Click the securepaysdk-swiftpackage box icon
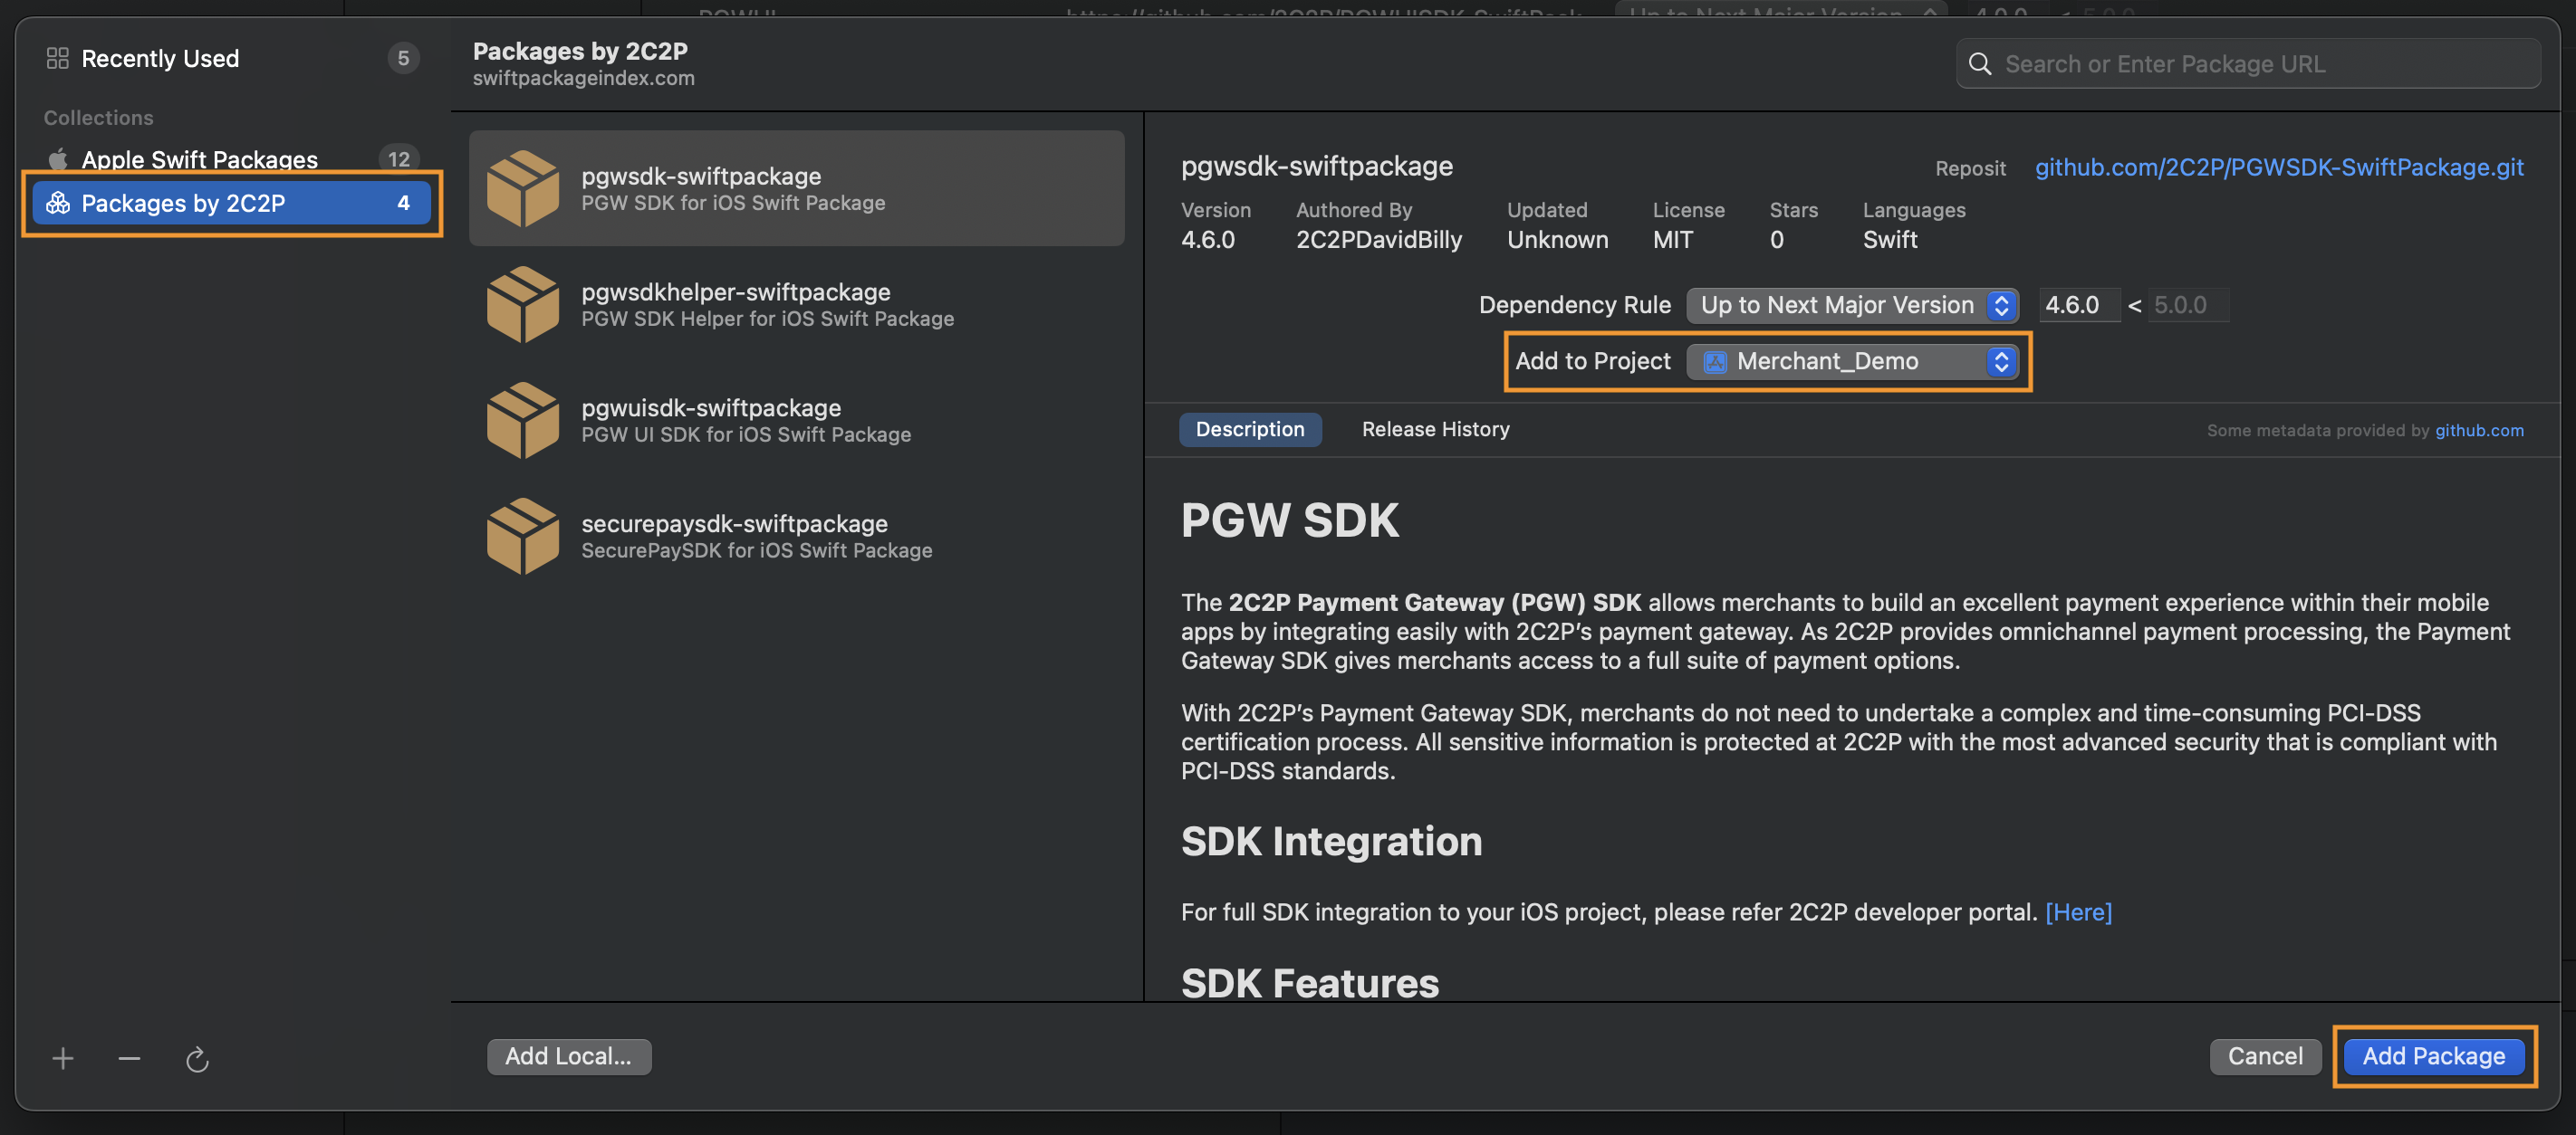 point(522,536)
